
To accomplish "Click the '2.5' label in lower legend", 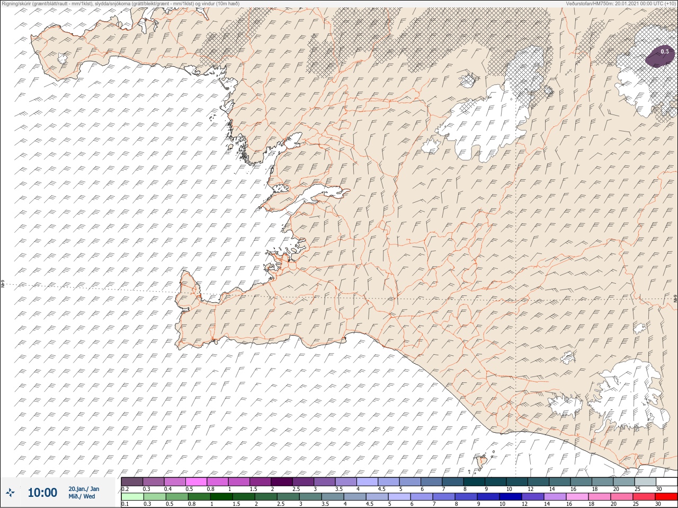I will pos(280,504).
